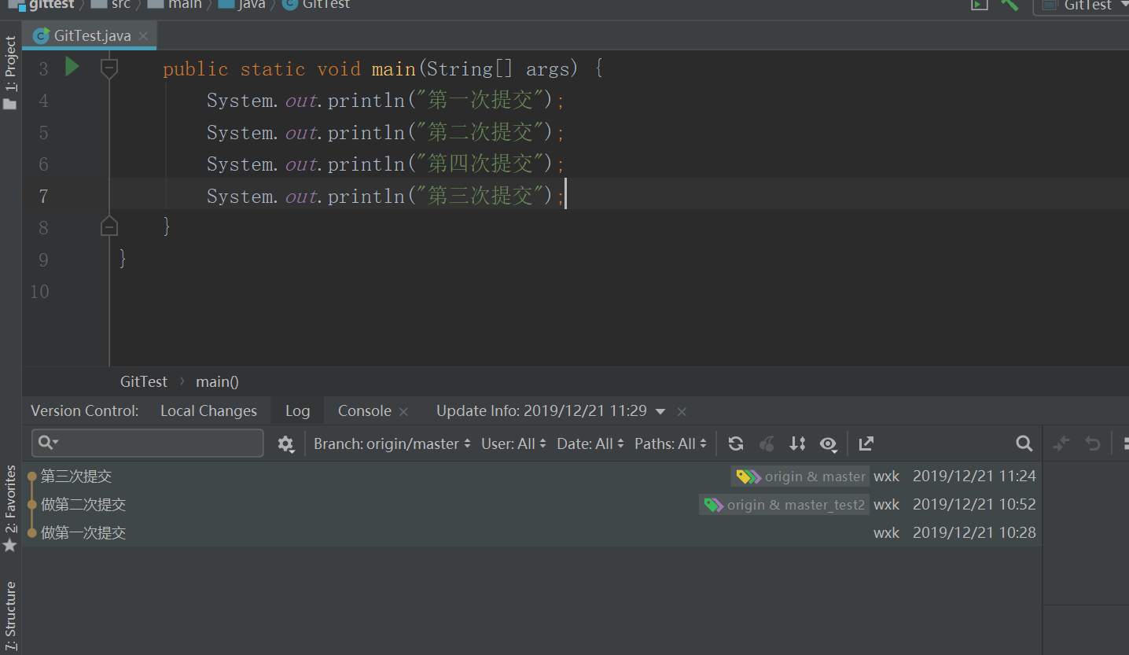This screenshot has width=1129, height=655.
Task: Click the Show Diff arrows icon
Action: click(1061, 443)
